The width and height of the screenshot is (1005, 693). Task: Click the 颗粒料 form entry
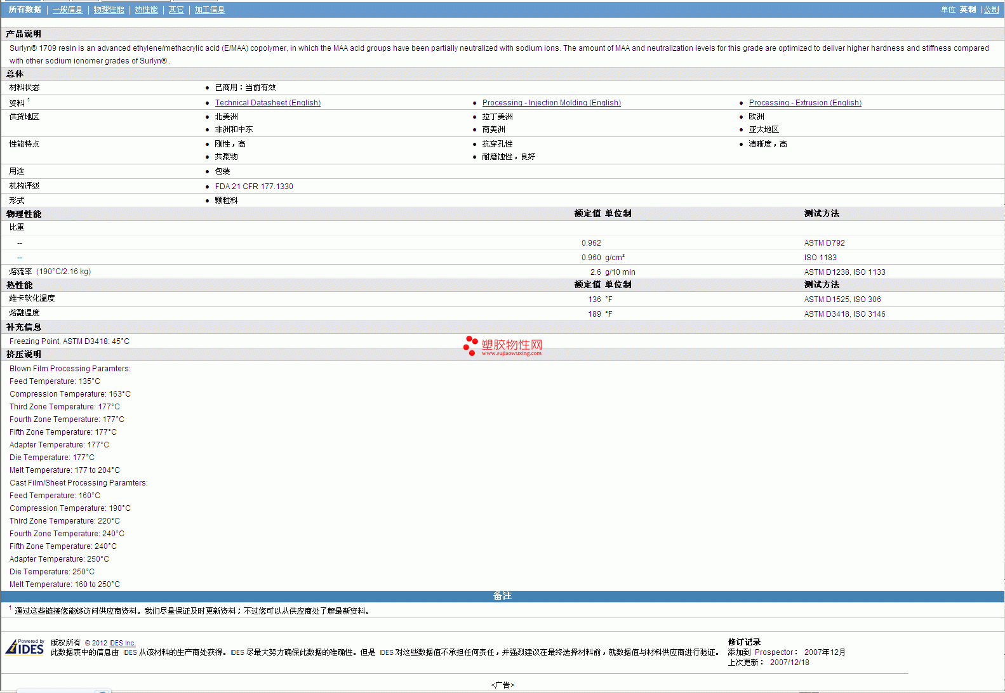pyautogui.click(x=226, y=201)
